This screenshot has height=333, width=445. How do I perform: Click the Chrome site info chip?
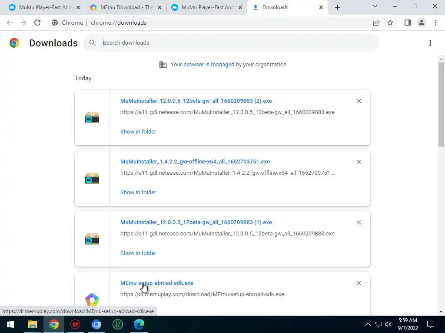click(x=67, y=23)
